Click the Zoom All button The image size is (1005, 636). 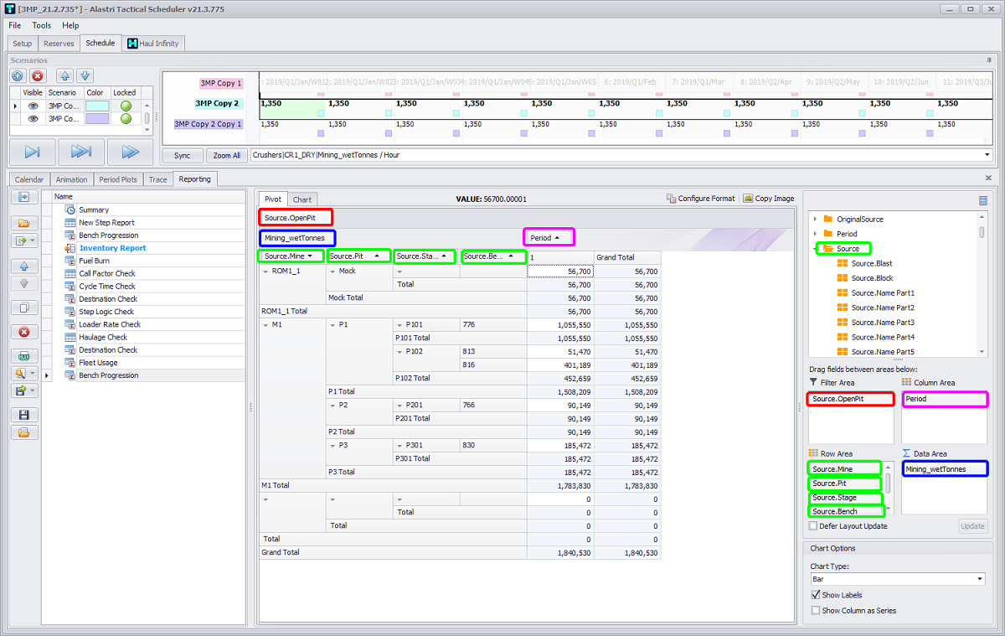pyautogui.click(x=226, y=155)
